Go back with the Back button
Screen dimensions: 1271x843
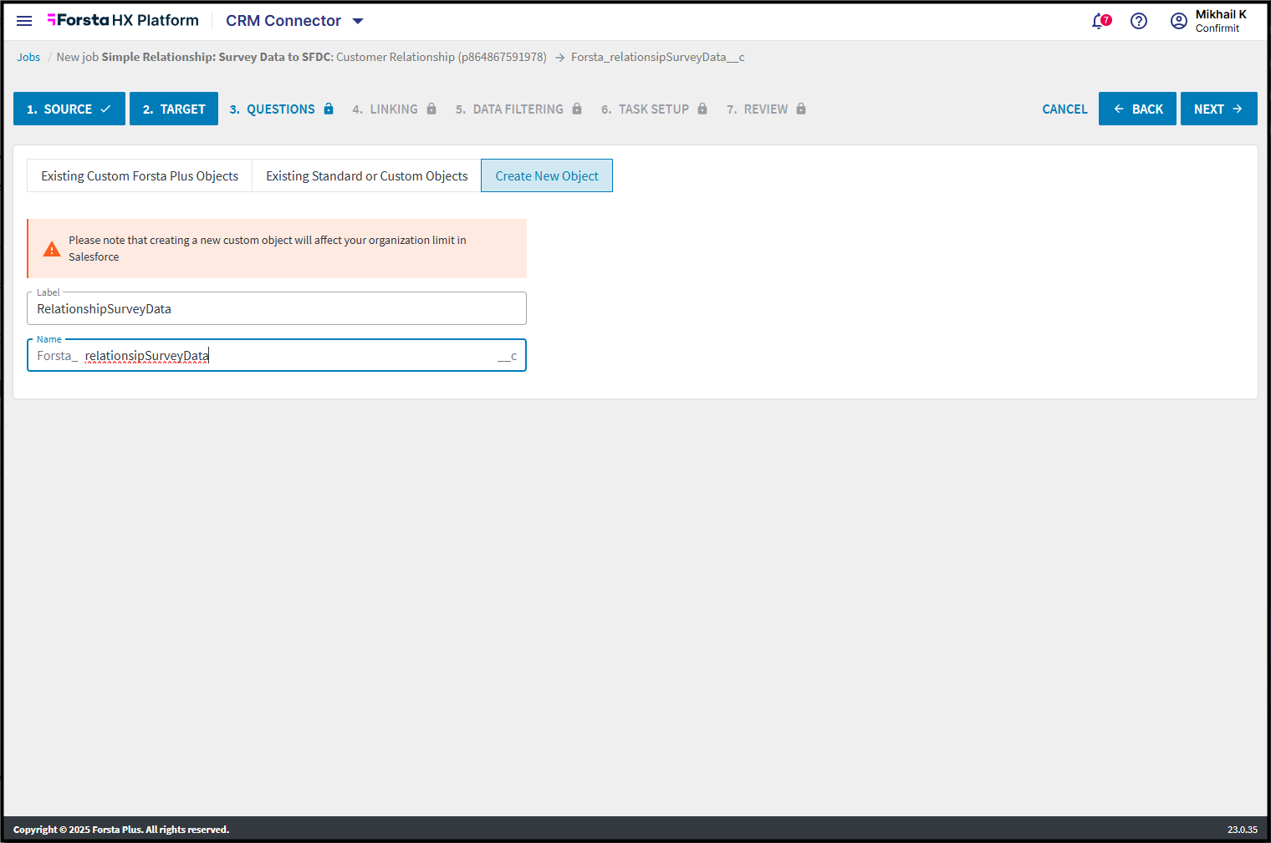point(1137,109)
